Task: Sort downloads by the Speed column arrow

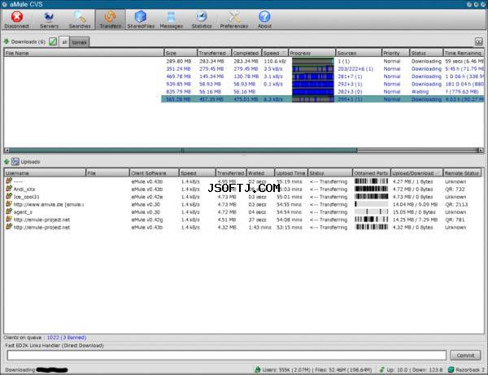Action: (x=284, y=53)
